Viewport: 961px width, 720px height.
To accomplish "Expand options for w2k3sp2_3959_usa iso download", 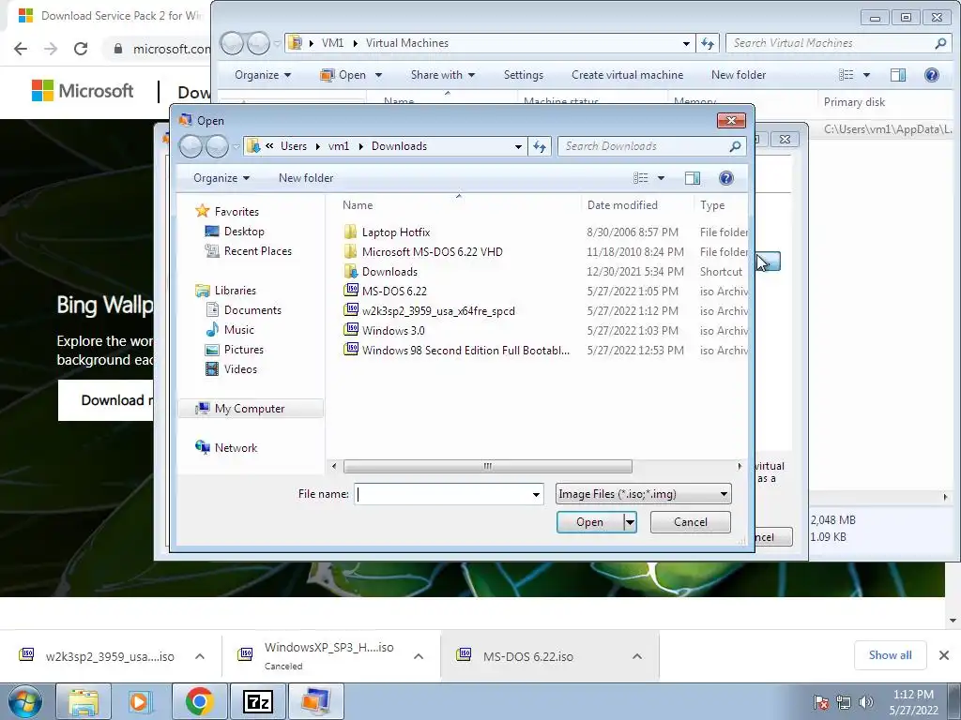I will point(199,656).
